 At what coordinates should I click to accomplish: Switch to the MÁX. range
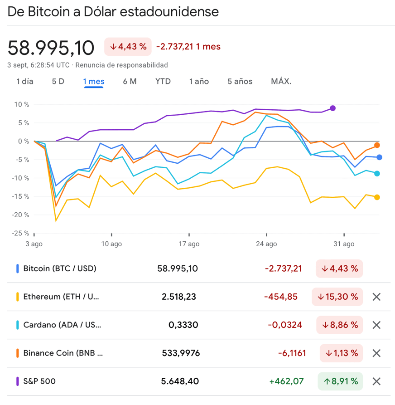[x=281, y=82]
